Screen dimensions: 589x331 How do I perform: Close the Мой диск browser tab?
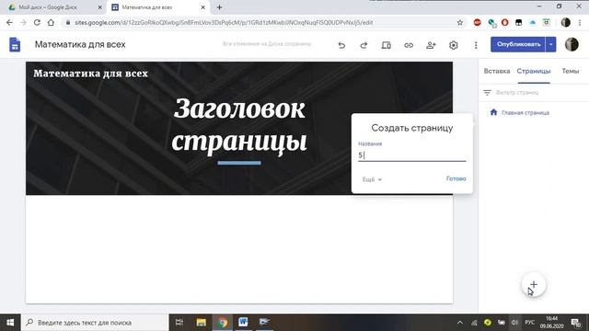pyautogui.click(x=100, y=7)
